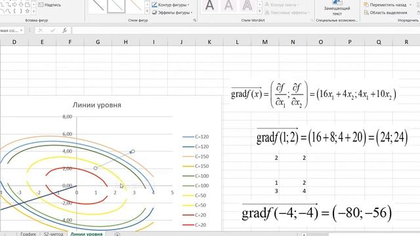The height and width of the screenshot is (236, 420).
Task: Select peach C=150 legend entry
Action: click(196, 157)
